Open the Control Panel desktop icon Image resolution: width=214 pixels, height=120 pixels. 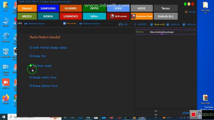coord(6,70)
